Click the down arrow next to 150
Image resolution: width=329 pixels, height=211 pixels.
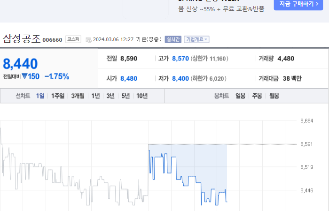click(x=24, y=76)
